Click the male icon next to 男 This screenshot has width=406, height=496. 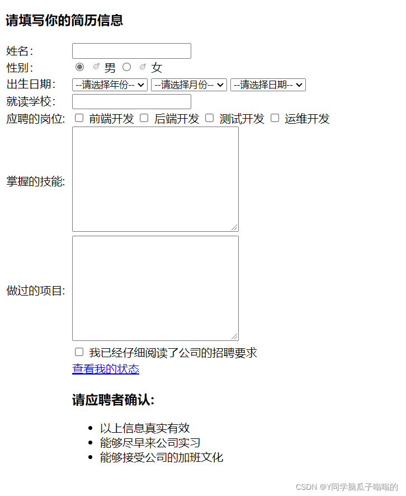(x=96, y=67)
